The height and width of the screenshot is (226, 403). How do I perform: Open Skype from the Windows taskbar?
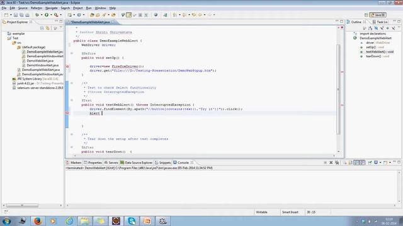(132, 221)
